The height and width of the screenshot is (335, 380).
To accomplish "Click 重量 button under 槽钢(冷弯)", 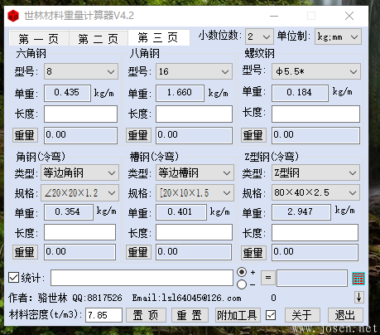I will coord(138,252).
